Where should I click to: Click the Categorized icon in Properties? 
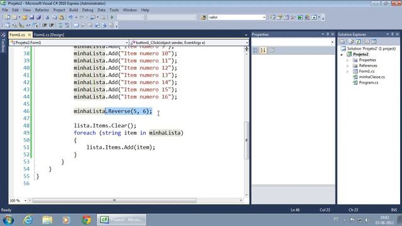pyautogui.click(x=256, y=50)
